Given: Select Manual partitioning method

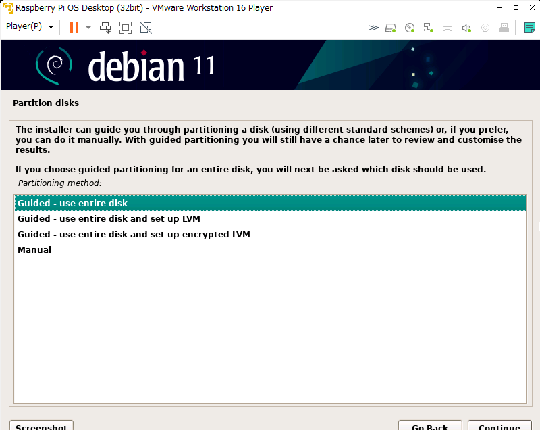Looking at the screenshot, I should click(271, 249).
